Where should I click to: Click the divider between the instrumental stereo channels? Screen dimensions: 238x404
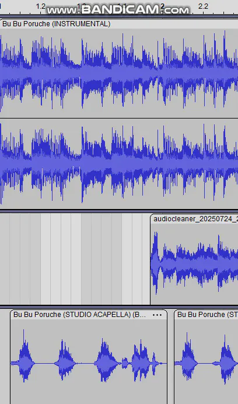click(x=119, y=119)
